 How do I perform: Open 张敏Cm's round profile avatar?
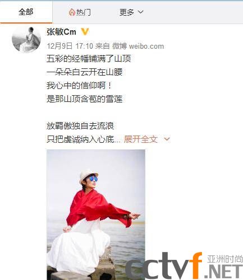click(x=26, y=39)
